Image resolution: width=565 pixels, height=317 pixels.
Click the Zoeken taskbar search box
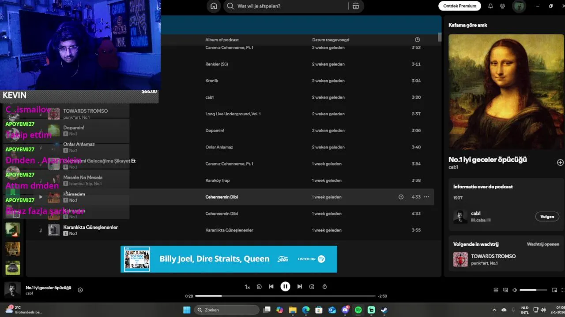pos(226,310)
